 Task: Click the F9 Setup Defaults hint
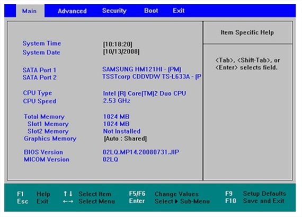point(255,194)
